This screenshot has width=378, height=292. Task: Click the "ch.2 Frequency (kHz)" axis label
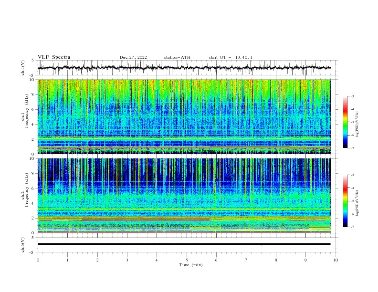(x=25, y=190)
